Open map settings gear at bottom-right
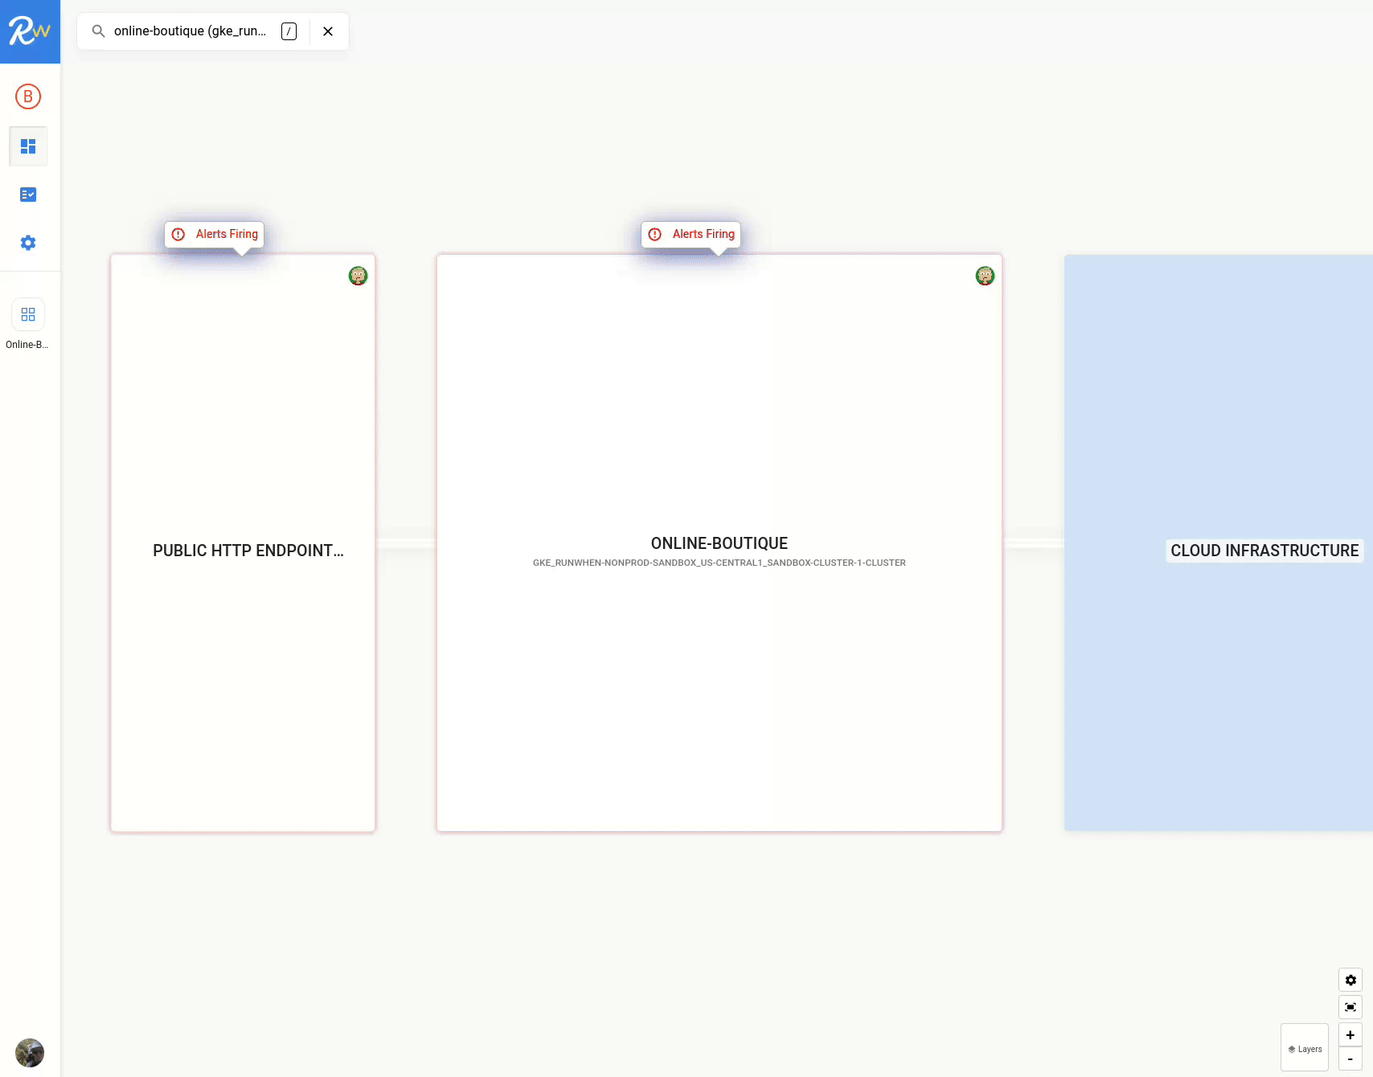The image size is (1373, 1077). 1350,980
